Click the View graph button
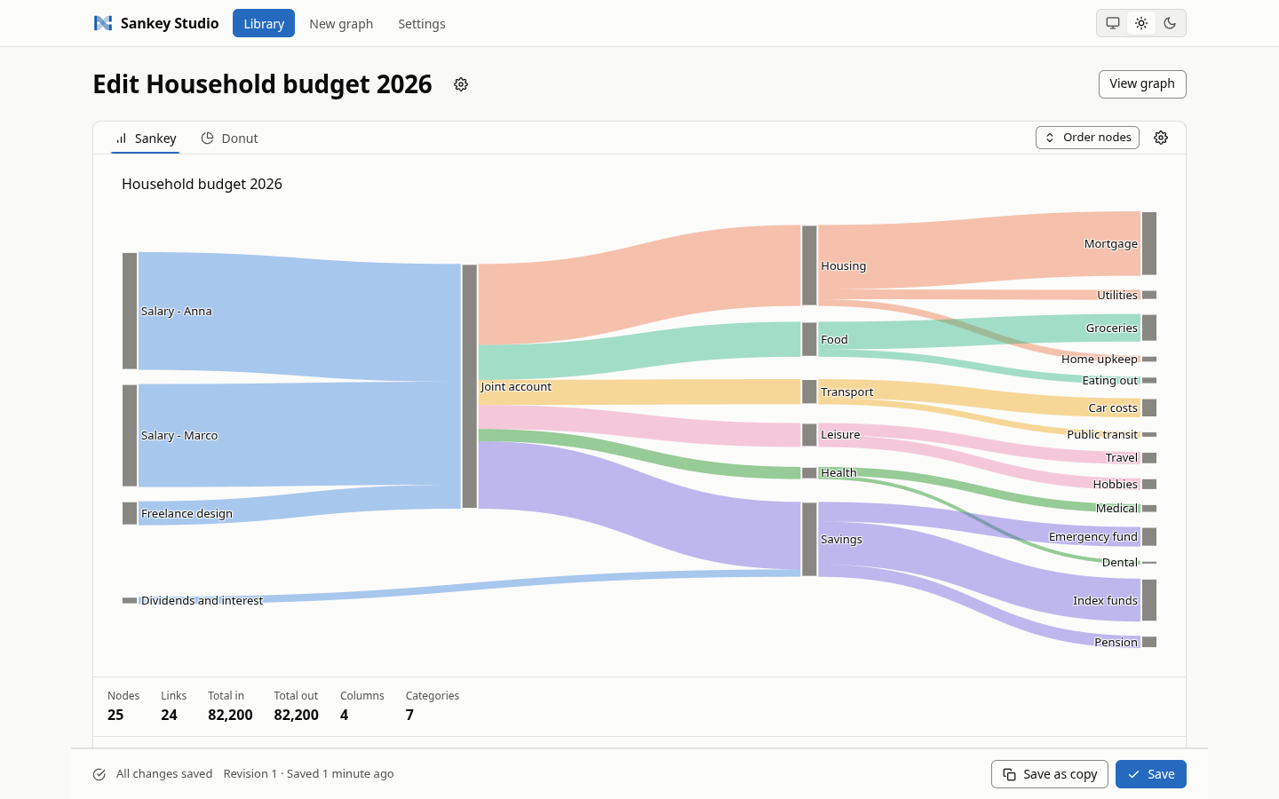 coord(1142,83)
